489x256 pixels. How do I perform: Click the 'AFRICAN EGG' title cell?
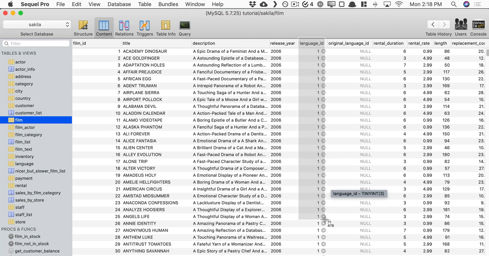pos(137,79)
